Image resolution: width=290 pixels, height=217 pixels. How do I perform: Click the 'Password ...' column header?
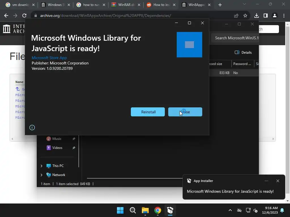[242, 64]
